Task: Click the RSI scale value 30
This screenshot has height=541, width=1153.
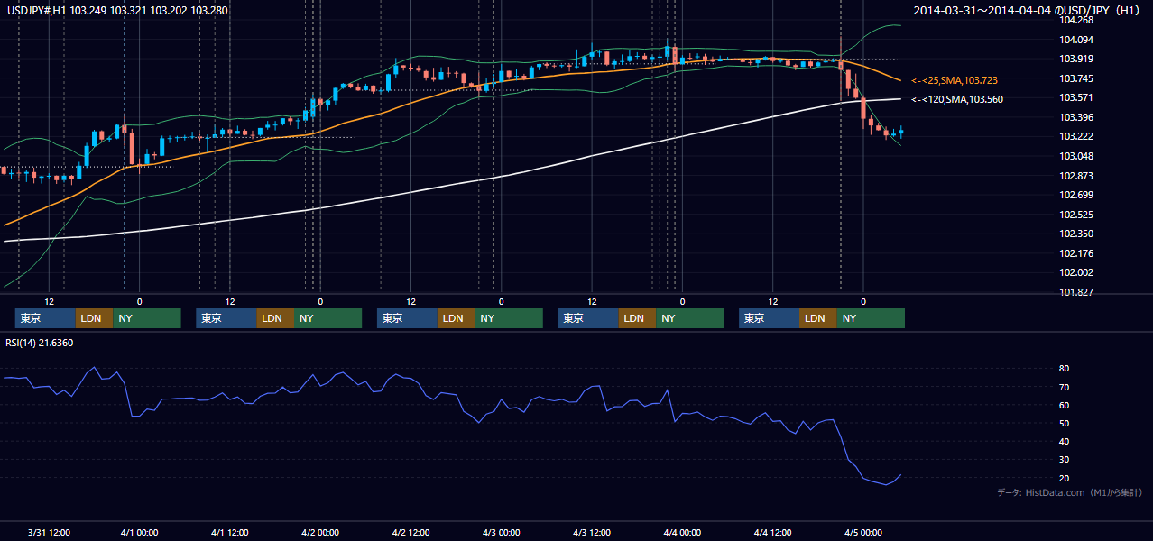Action: (1065, 460)
